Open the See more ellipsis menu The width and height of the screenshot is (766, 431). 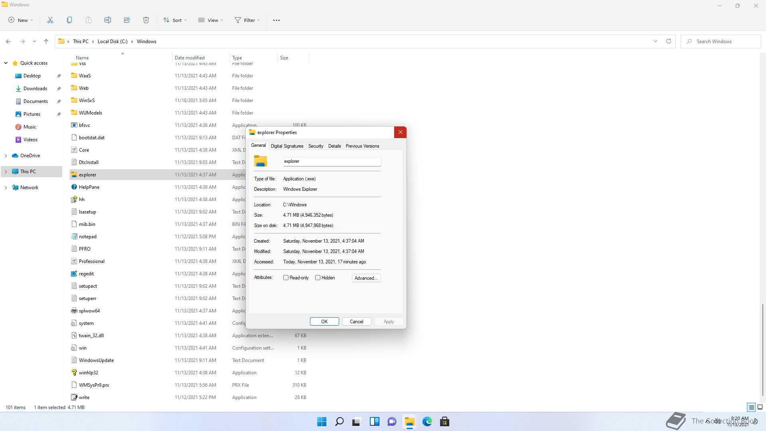tap(276, 20)
